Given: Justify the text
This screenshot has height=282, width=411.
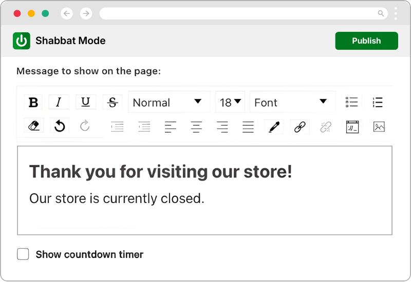Looking at the screenshot, I should coord(248,127).
